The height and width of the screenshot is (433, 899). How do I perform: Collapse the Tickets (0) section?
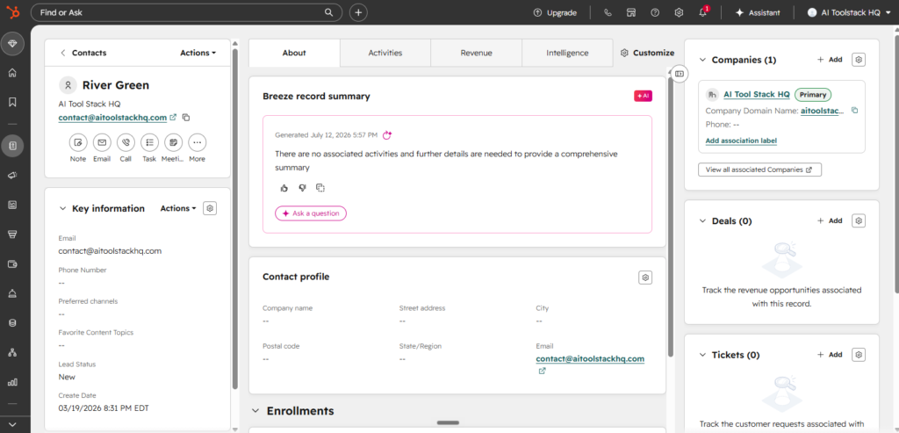tap(702, 355)
